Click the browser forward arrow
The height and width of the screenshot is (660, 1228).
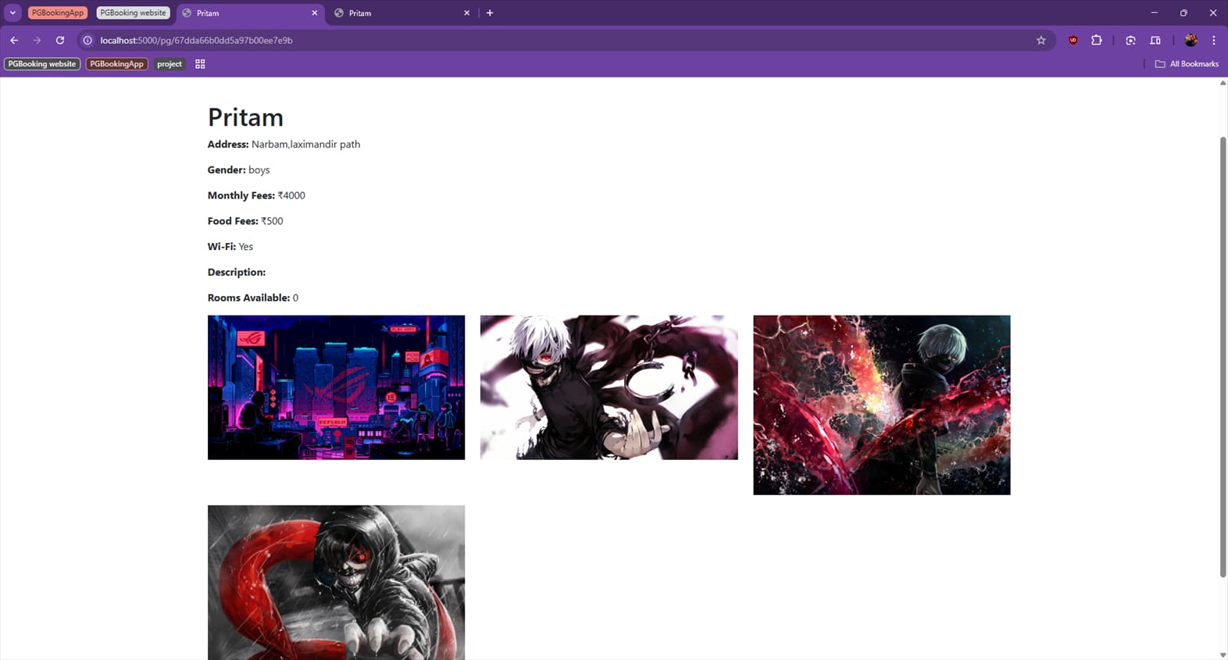[37, 40]
